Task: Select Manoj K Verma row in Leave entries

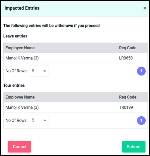Action: (x=75, y=58)
